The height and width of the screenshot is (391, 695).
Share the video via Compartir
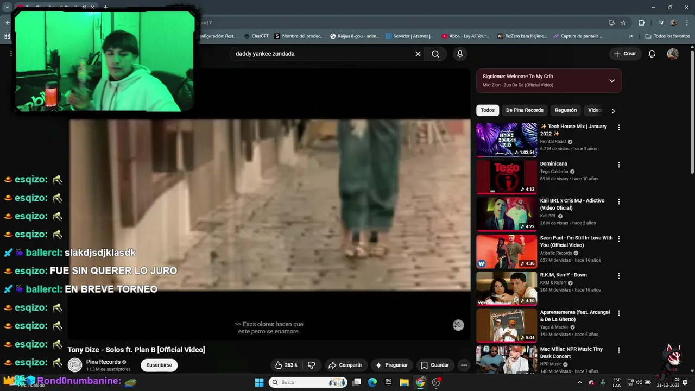pyautogui.click(x=345, y=365)
